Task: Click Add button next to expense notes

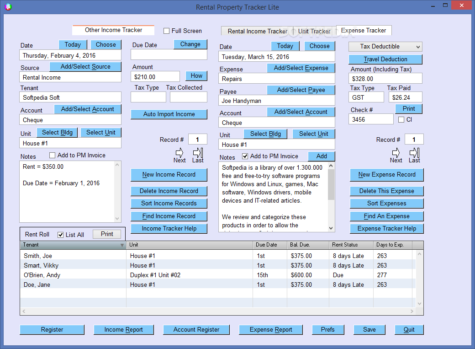Action: 322,156
